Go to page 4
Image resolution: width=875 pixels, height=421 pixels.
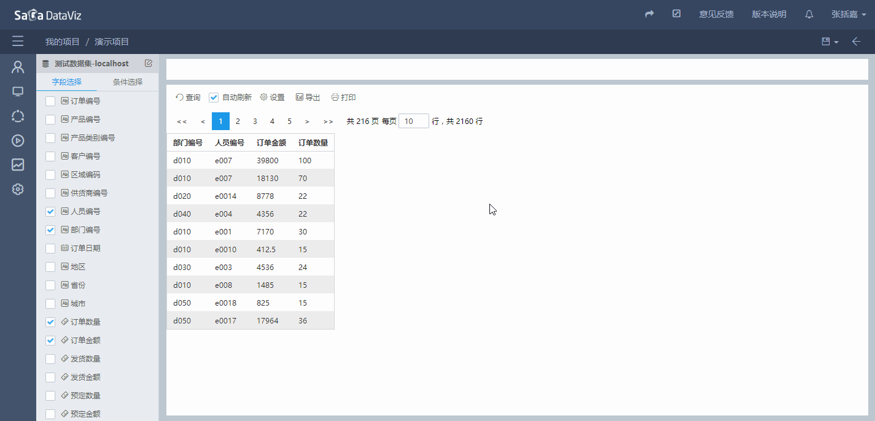(272, 122)
